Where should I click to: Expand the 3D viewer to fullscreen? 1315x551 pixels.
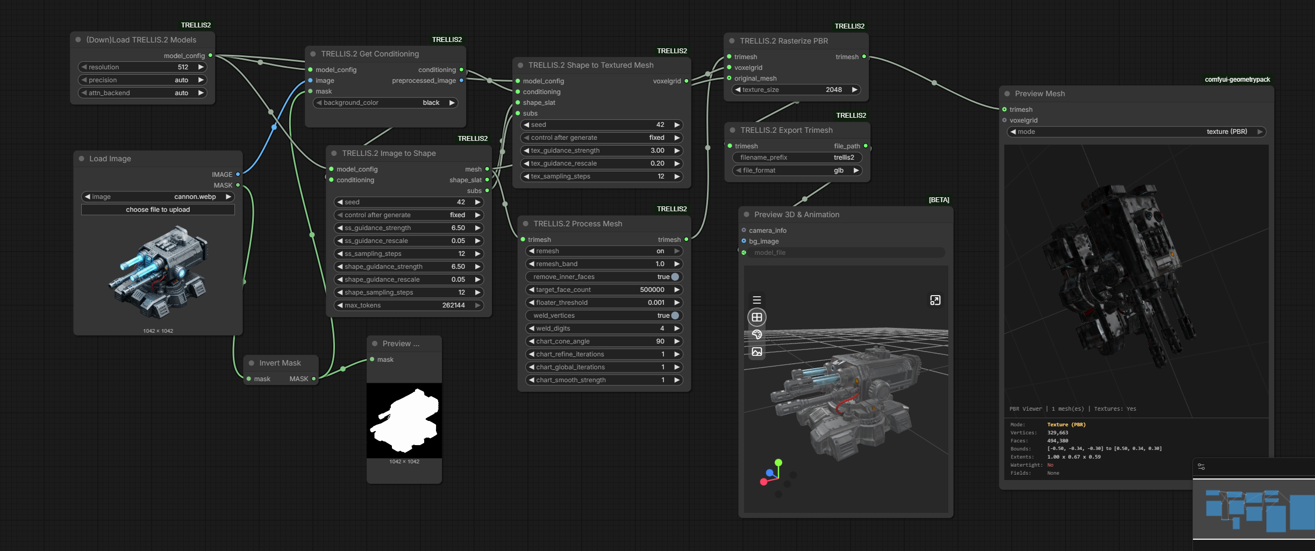click(935, 300)
